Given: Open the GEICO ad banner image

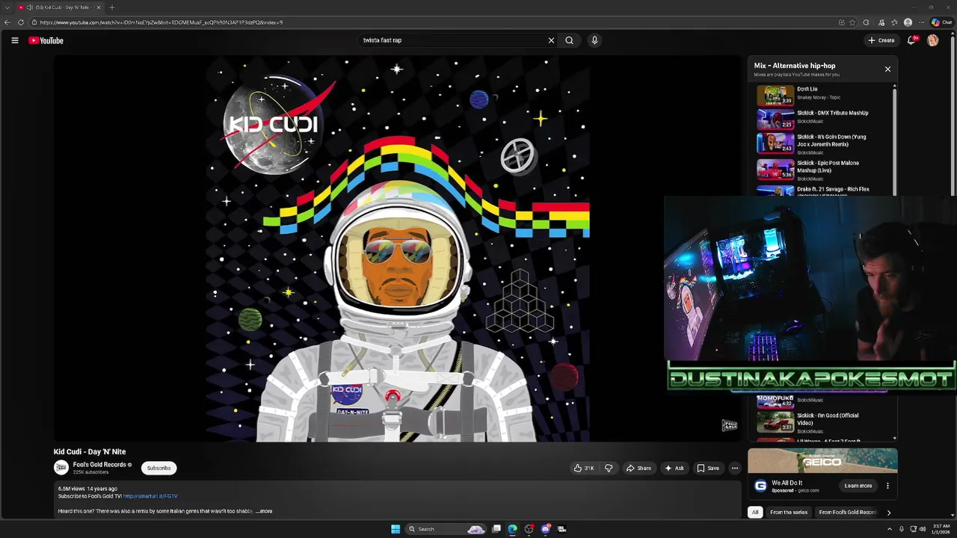Looking at the screenshot, I should tap(822, 460).
